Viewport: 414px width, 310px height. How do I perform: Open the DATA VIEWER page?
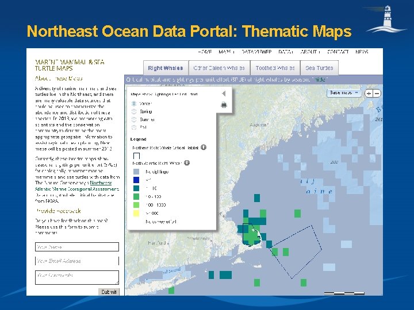[256, 52]
